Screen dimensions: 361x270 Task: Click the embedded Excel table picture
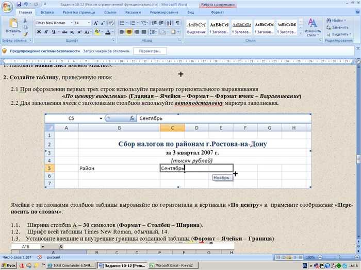178,151
